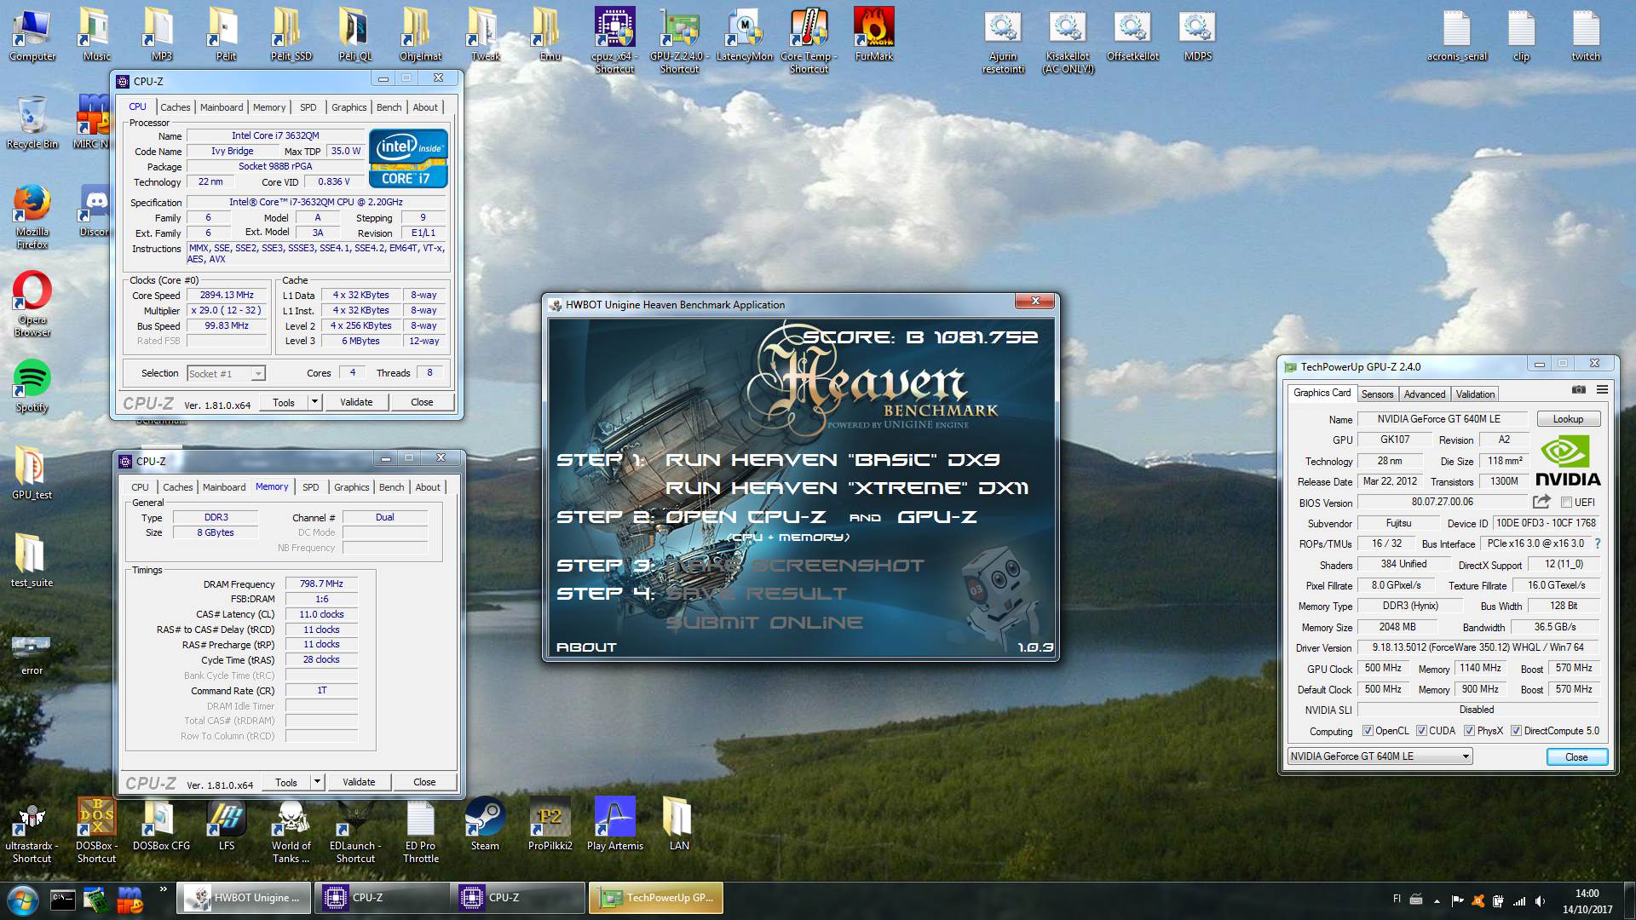The image size is (1636, 920).
Task: Open the twitch text file
Action: click(x=1586, y=34)
